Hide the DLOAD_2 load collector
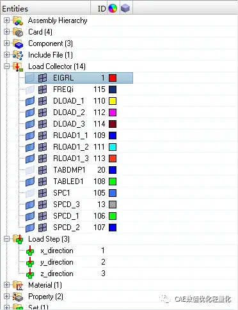This screenshot has height=310, width=238. (30, 112)
